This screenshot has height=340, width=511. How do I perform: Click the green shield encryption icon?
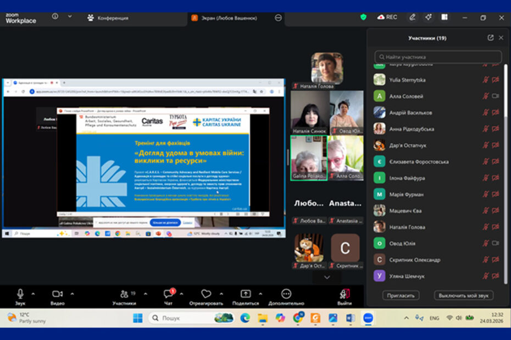(363, 17)
